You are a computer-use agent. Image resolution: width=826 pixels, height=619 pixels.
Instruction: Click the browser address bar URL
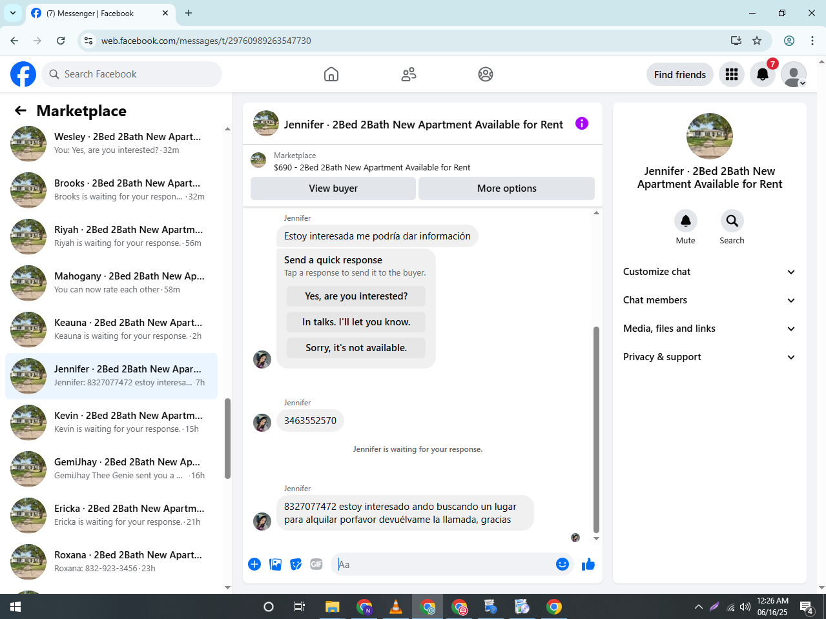206,41
